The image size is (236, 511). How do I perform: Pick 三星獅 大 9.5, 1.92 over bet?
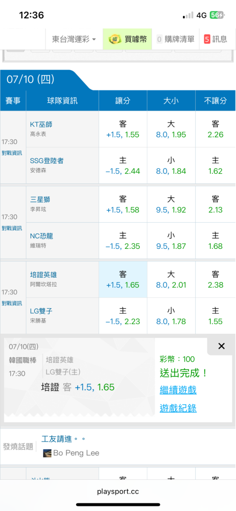point(171,205)
